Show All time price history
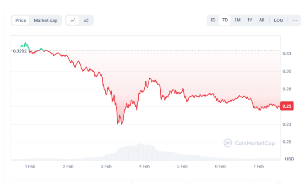The width and height of the screenshot is (305, 195). 261,20
